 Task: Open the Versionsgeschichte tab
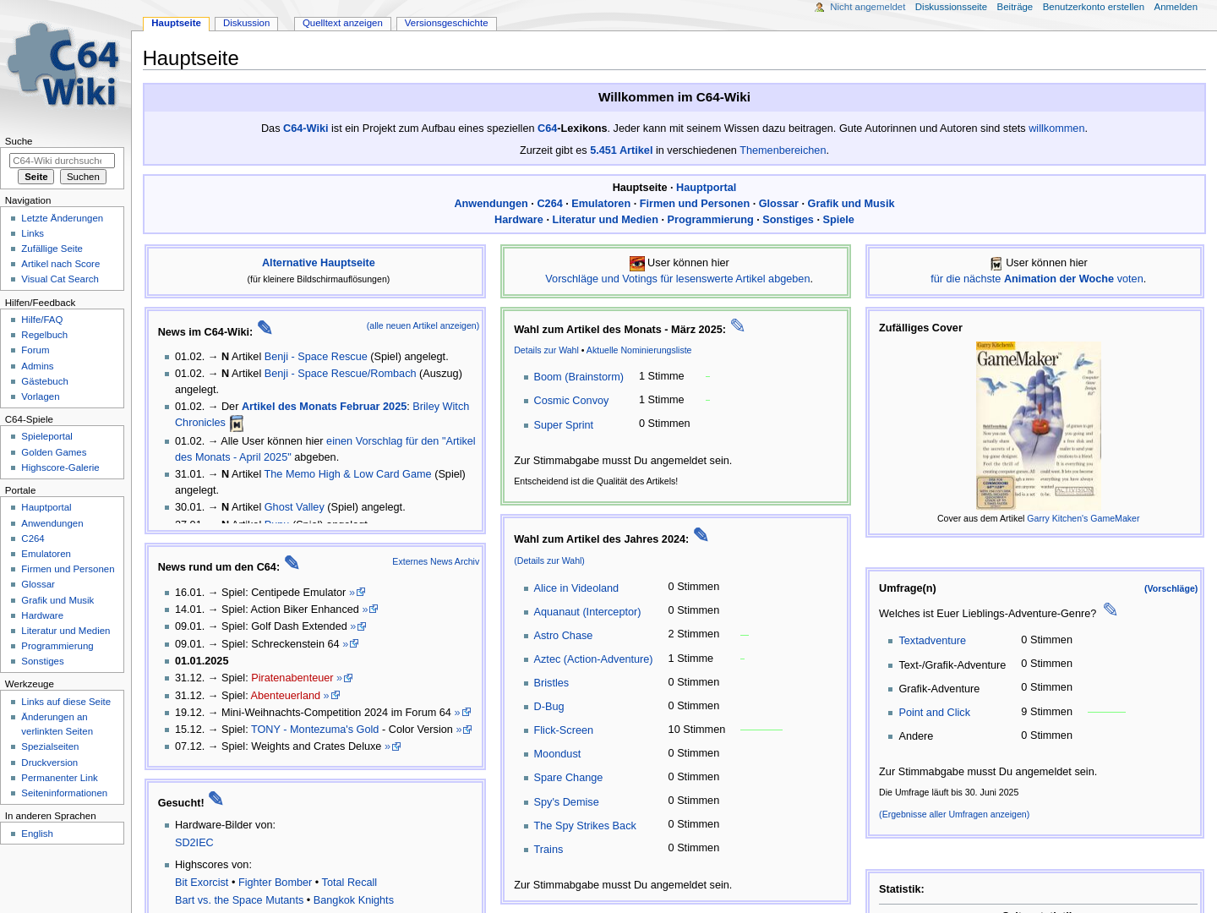point(446,23)
